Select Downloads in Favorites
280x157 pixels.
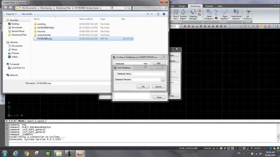click(x=17, y=27)
